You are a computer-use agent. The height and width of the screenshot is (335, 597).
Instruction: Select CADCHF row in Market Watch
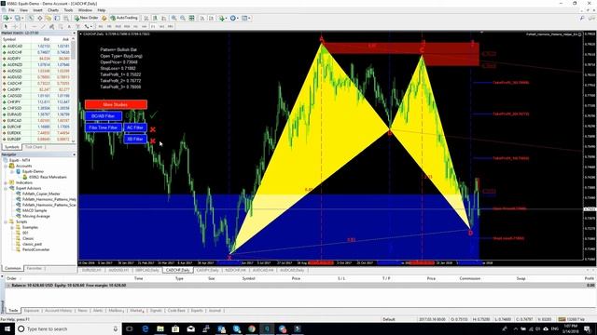tap(36, 83)
